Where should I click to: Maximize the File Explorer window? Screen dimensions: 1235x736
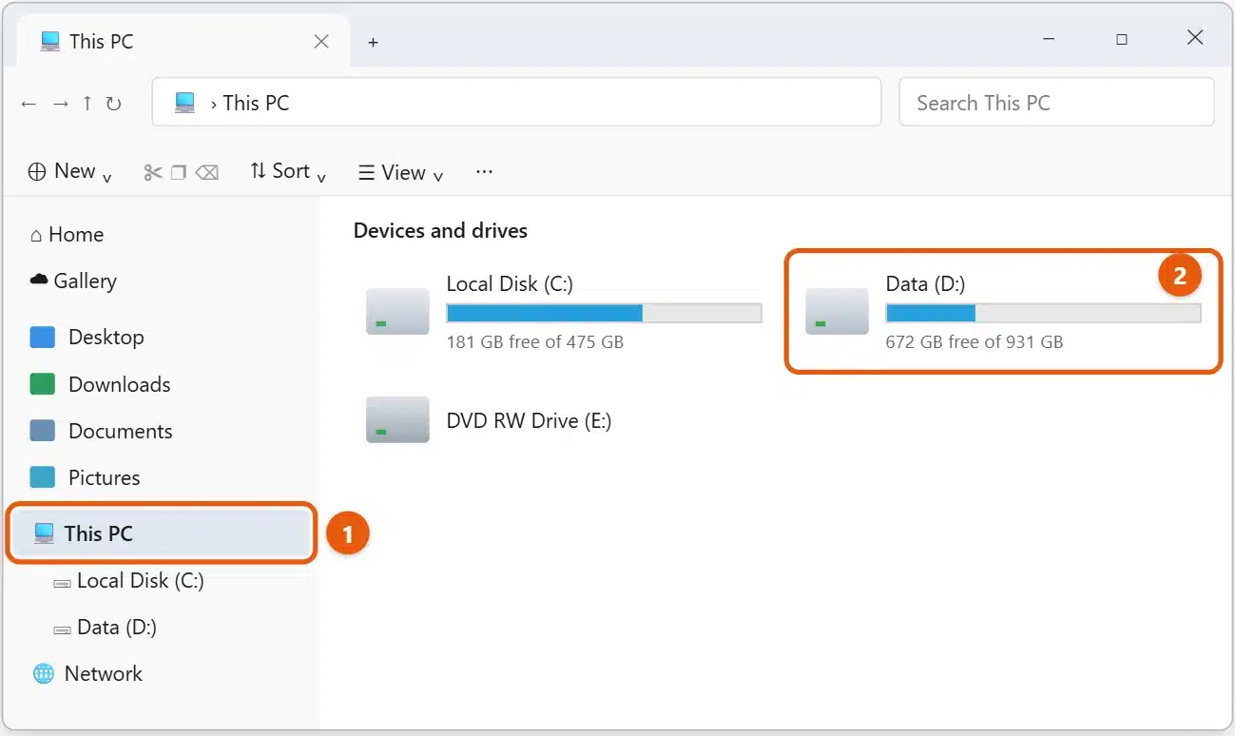(x=1122, y=39)
